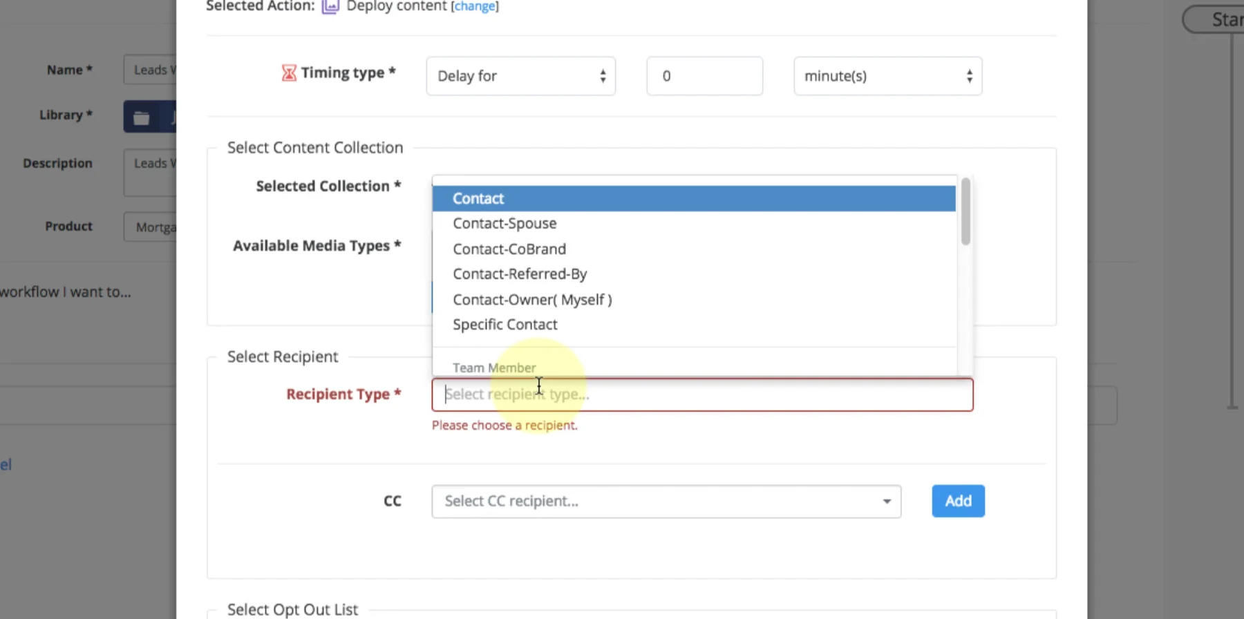Image resolution: width=1244 pixels, height=619 pixels.
Task: Click the change link beside Deploy content
Action: coord(475,6)
